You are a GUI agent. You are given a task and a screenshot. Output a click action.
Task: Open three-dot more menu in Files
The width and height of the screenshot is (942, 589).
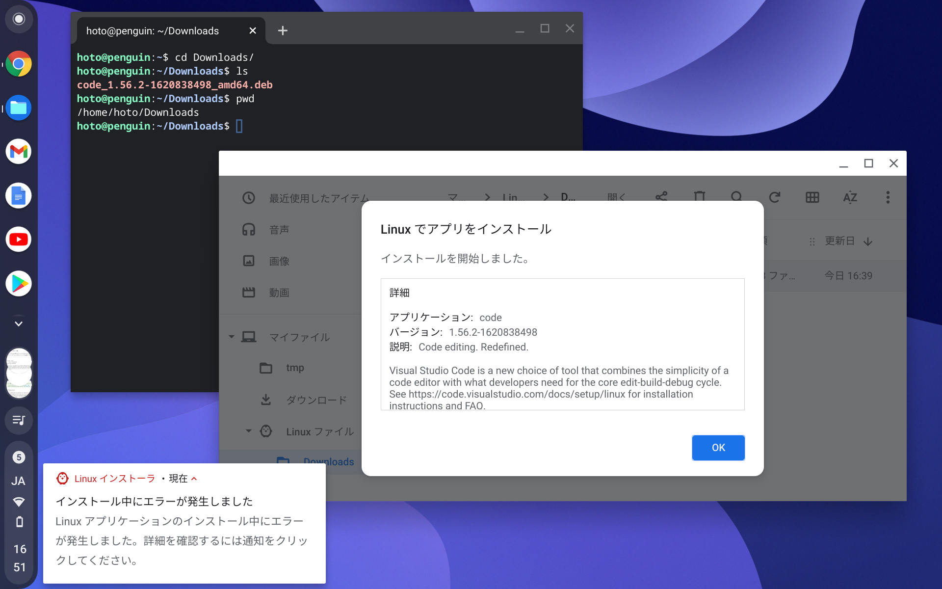pyautogui.click(x=888, y=197)
